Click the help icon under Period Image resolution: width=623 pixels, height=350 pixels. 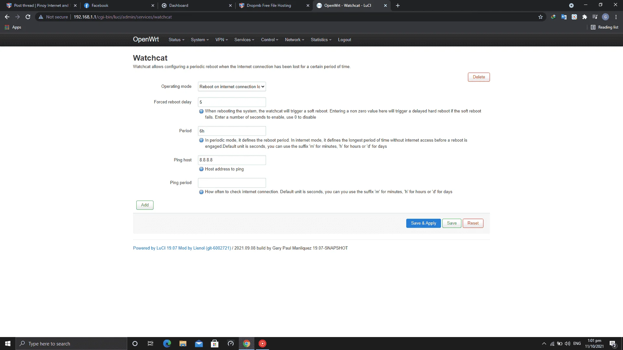[x=201, y=140]
